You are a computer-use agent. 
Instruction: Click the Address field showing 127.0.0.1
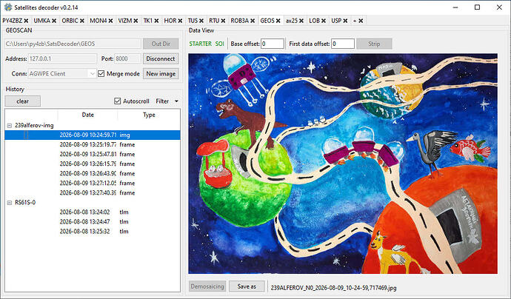tap(62, 59)
